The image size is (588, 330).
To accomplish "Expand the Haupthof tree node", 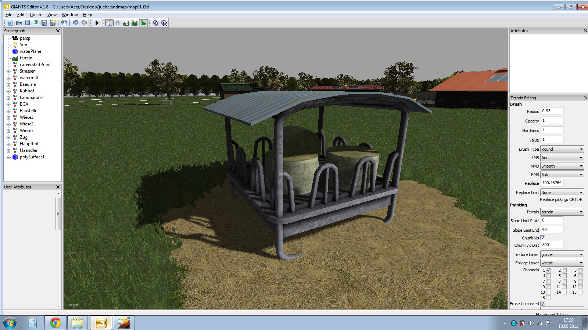I will point(8,144).
